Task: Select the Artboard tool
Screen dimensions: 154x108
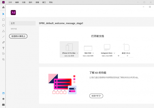Action: click(x=3, y=54)
